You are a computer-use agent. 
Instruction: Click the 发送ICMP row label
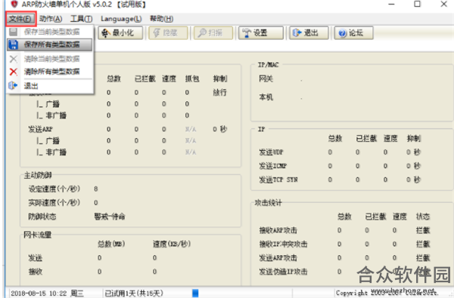[x=273, y=166]
